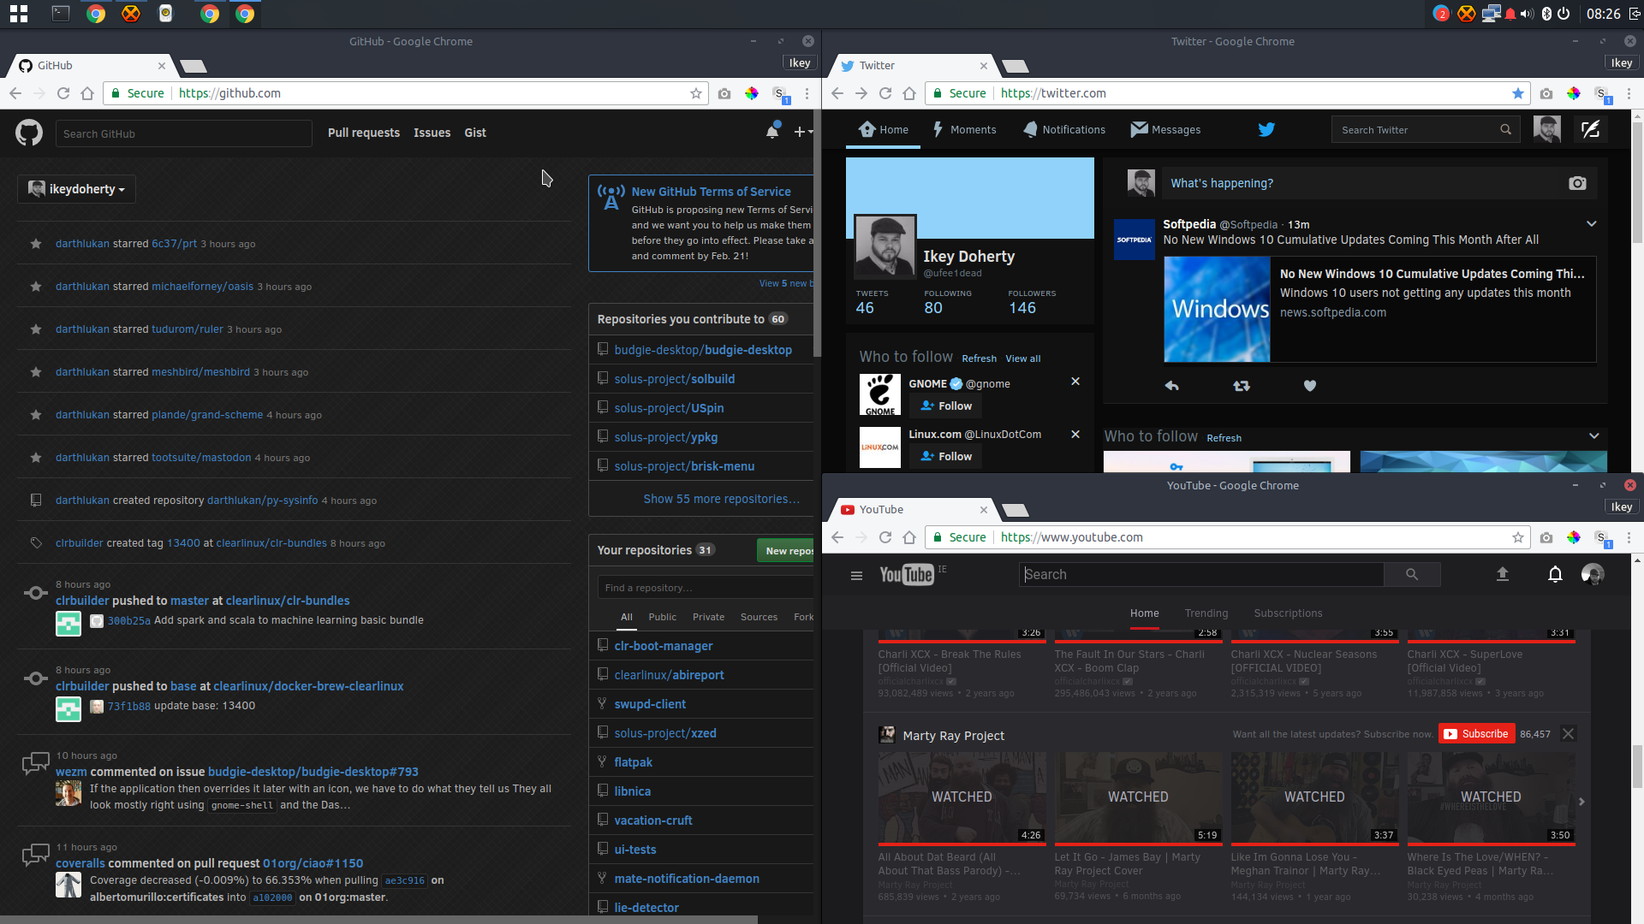Viewport: 1644px width, 924px height.
Task: Click New repository button
Action: 786,550
